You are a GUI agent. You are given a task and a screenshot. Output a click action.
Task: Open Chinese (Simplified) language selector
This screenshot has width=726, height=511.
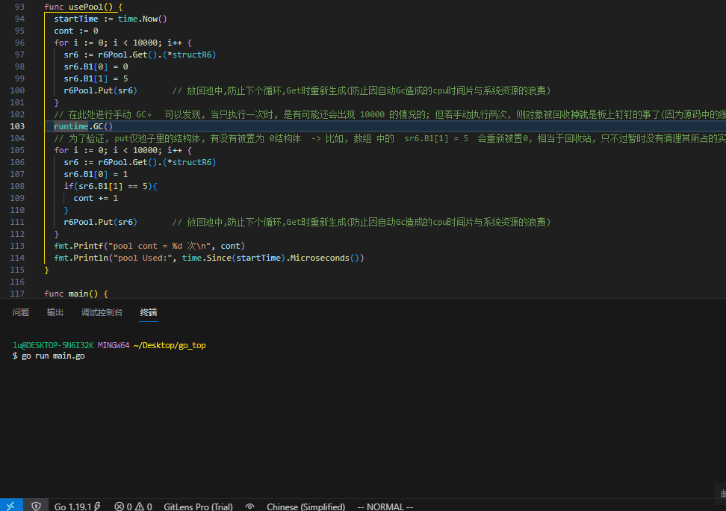point(305,507)
